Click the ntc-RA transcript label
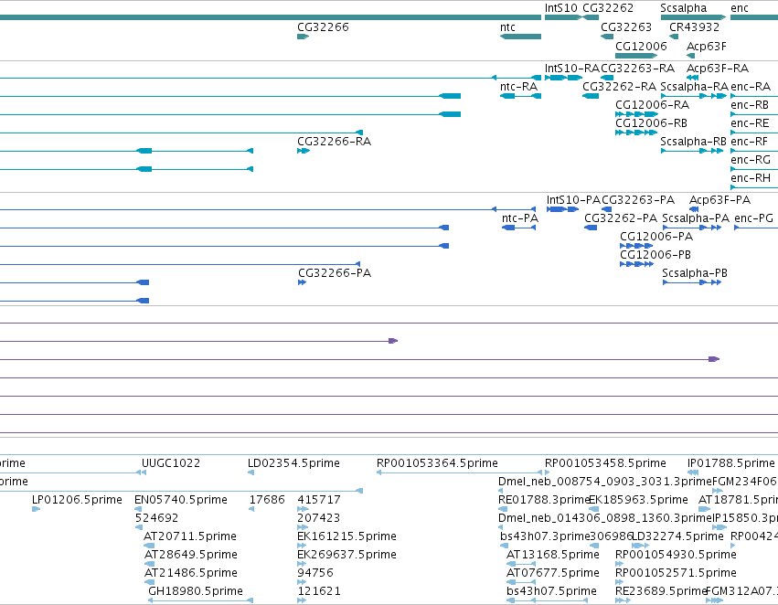This screenshot has width=778, height=605. tap(518, 86)
